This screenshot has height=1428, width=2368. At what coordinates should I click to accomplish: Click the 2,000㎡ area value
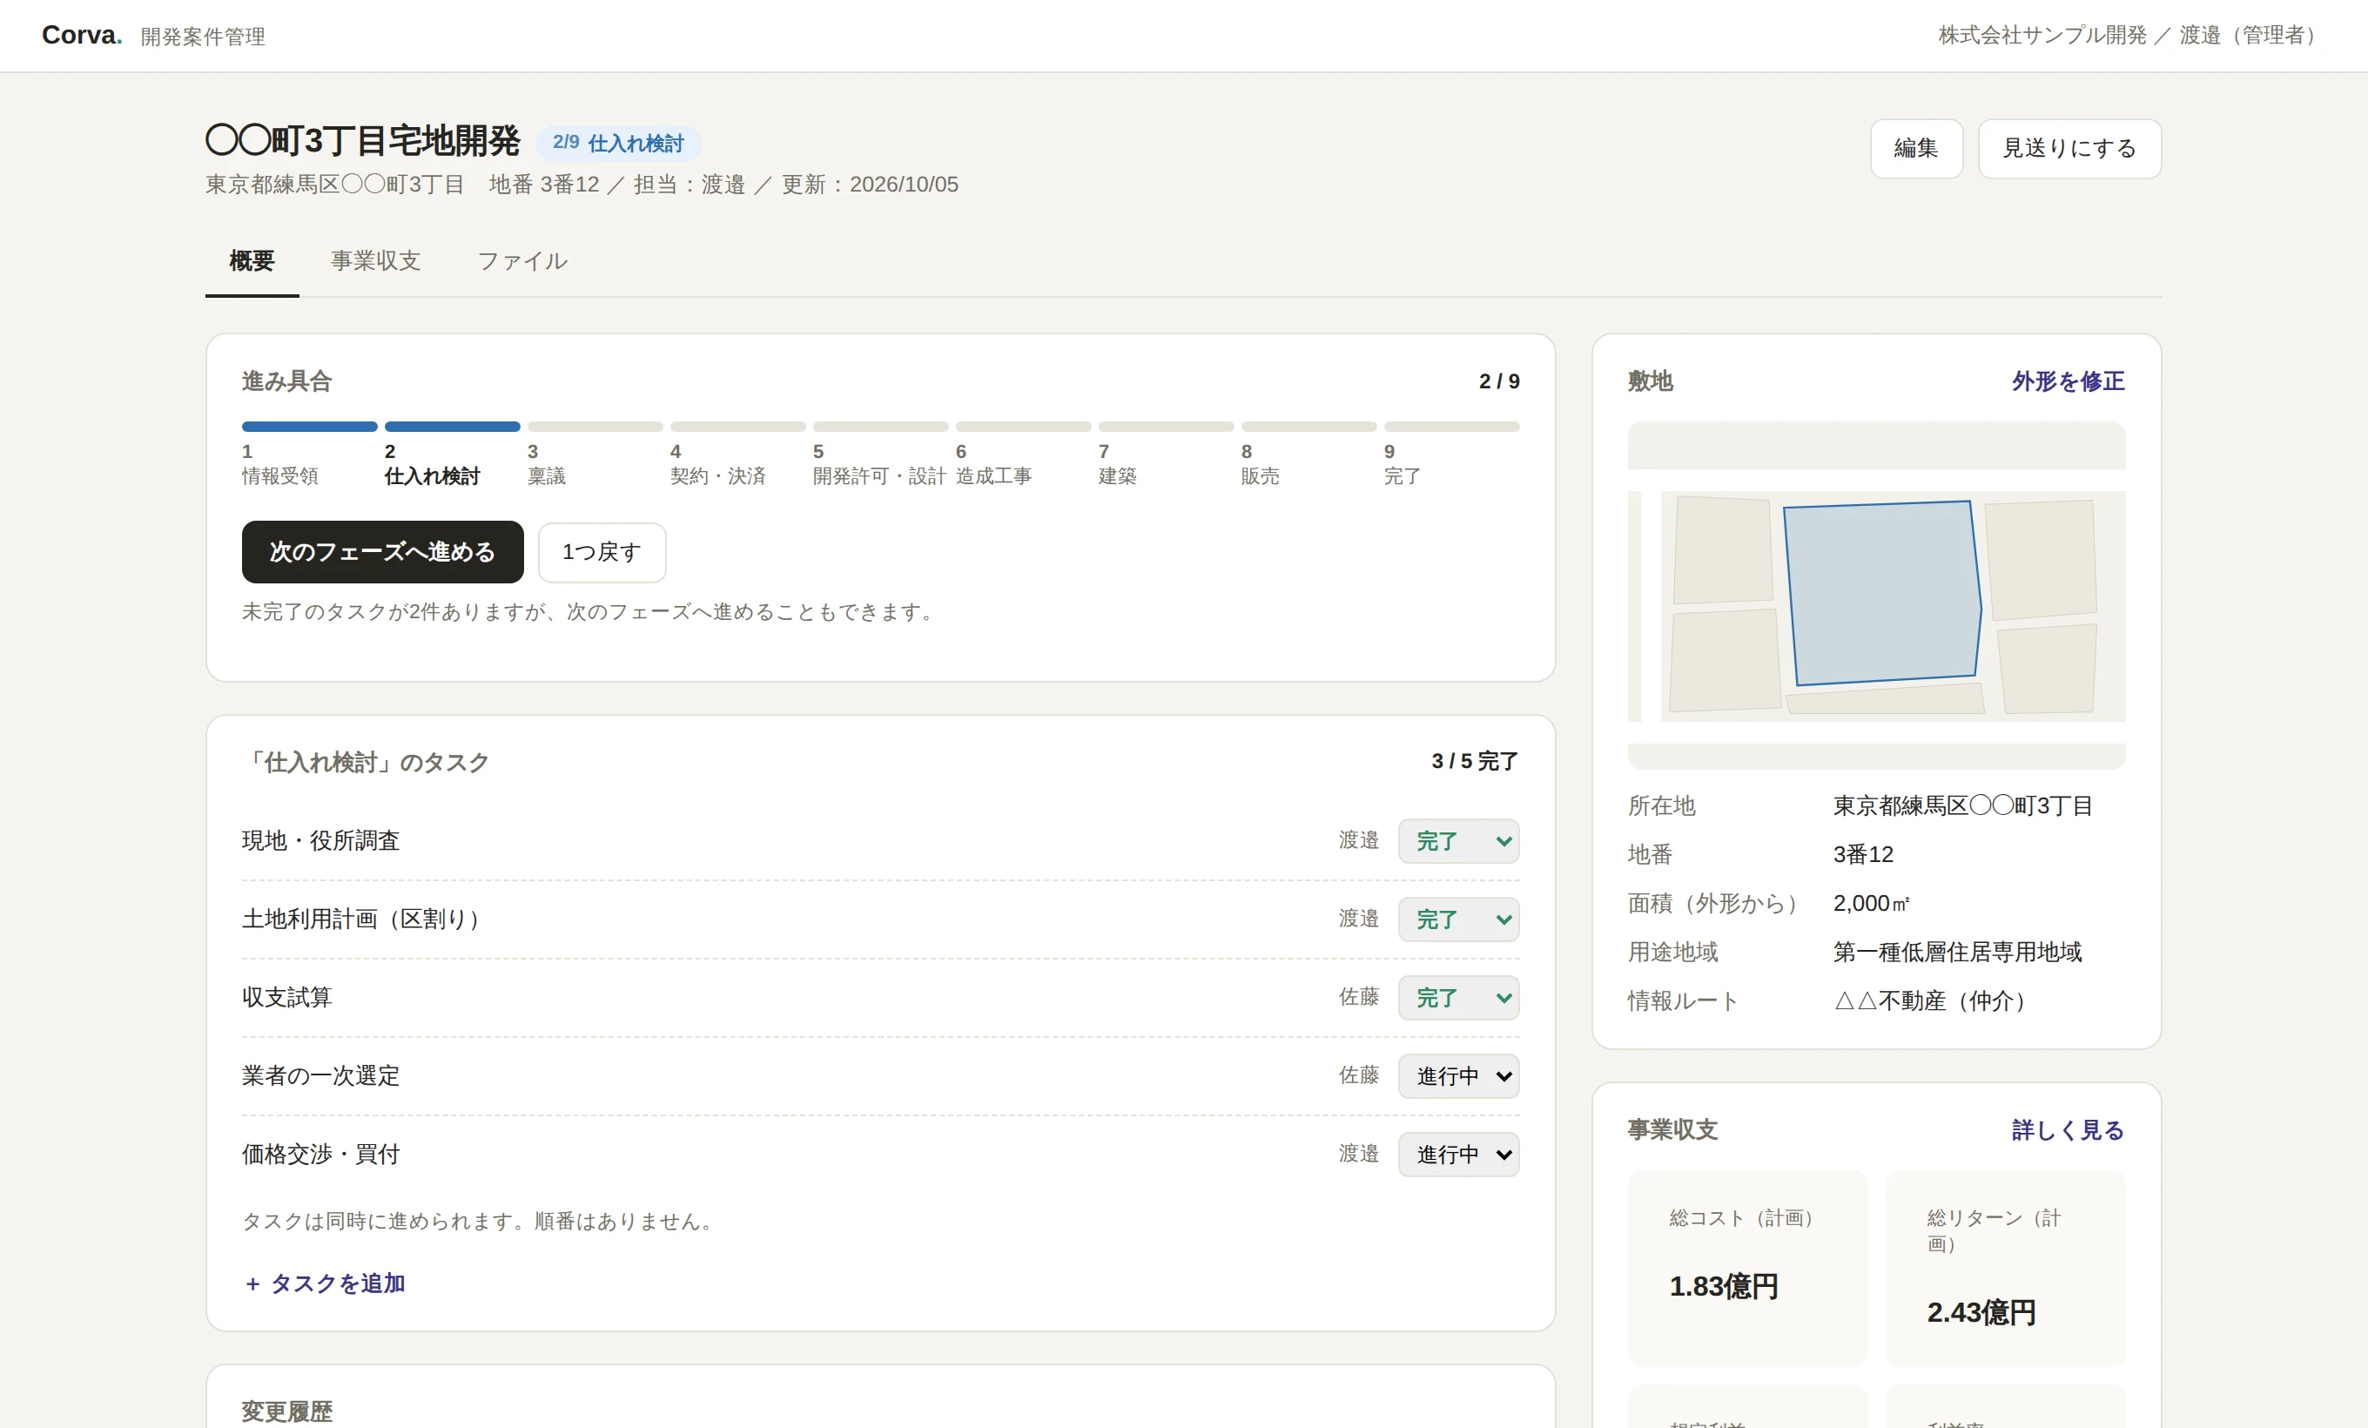[1872, 903]
